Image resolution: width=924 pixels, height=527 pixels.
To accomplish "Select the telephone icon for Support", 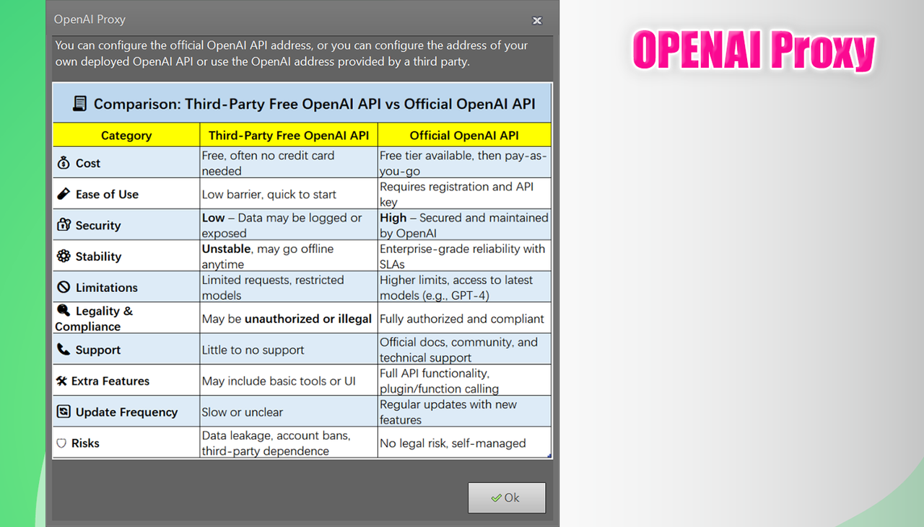I will tap(62, 350).
